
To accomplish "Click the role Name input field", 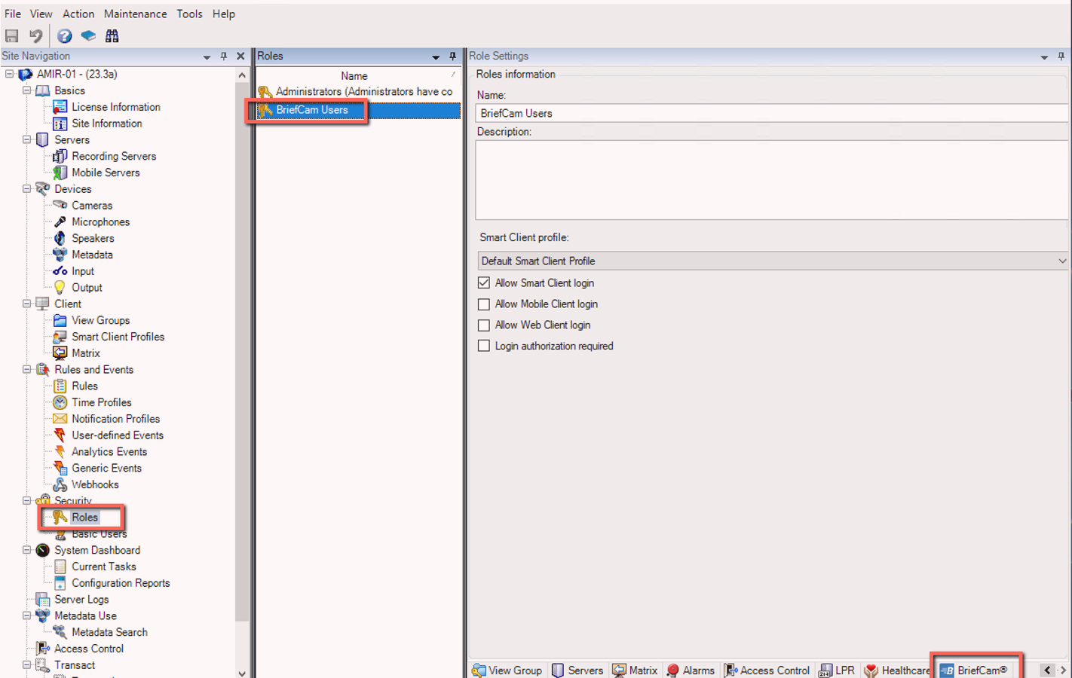I will [773, 113].
